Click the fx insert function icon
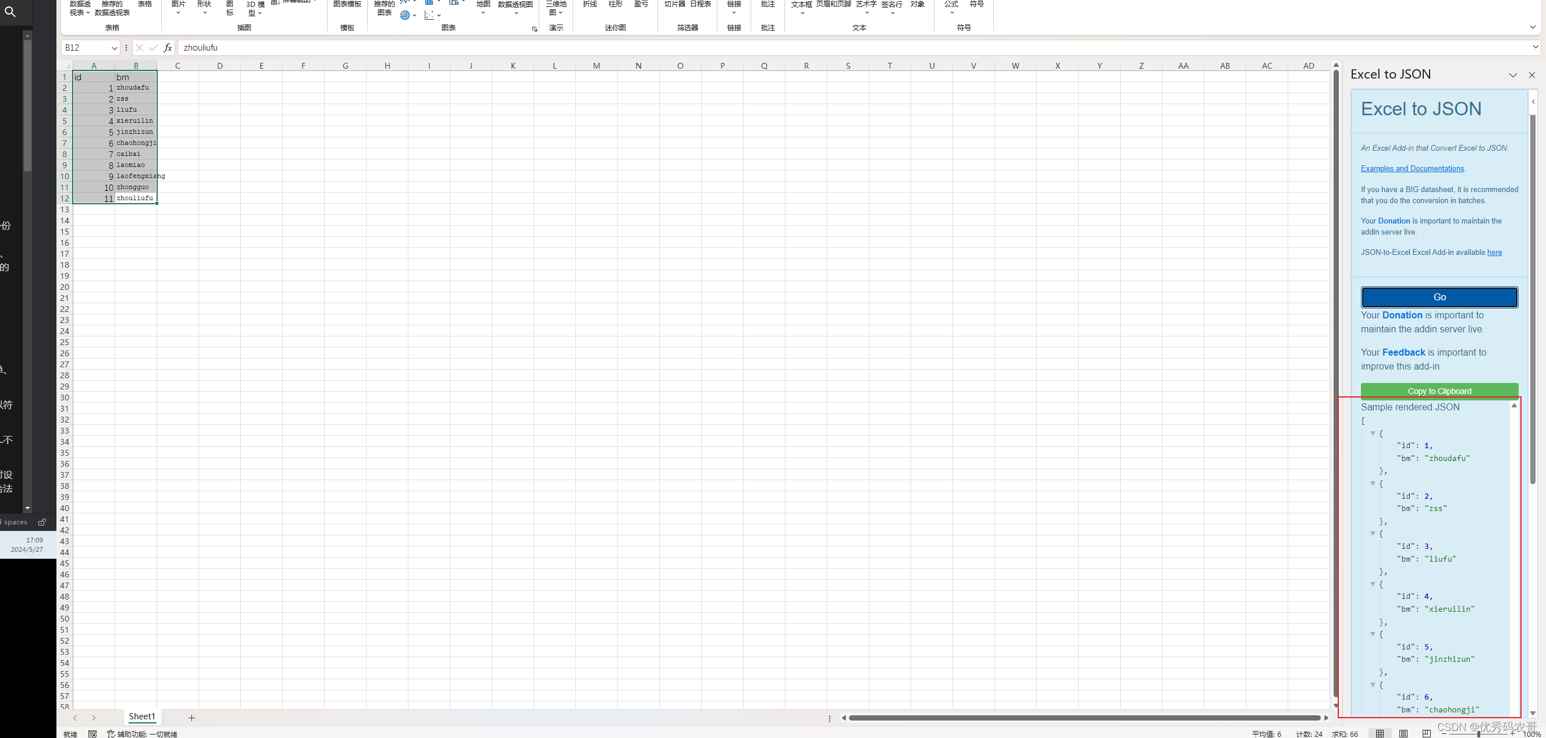Viewport: 1546px width, 738px height. click(x=168, y=48)
